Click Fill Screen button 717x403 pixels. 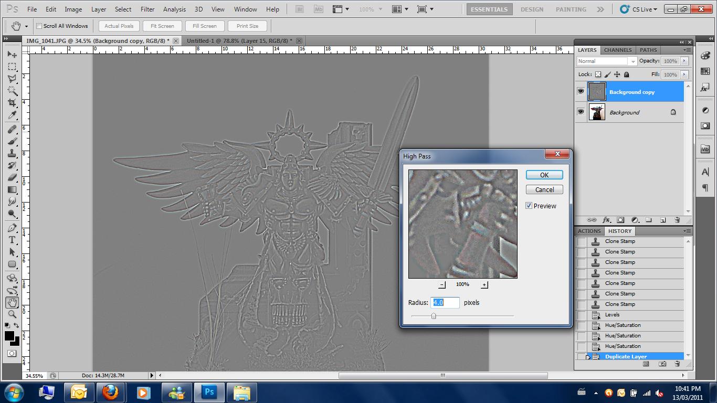click(x=205, y=26)
